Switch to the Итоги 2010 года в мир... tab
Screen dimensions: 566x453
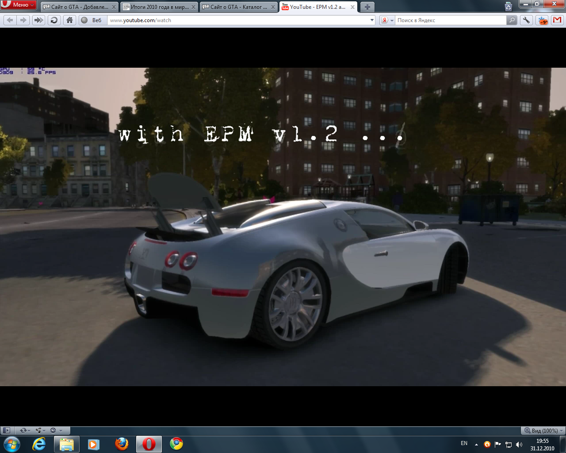click(x=159, y=7)
